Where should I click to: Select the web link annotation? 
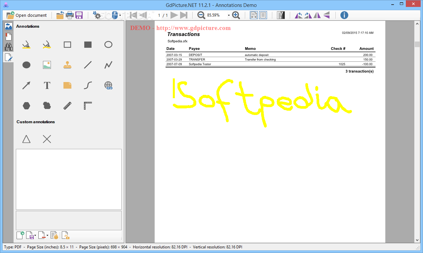(x=108, y=86)
